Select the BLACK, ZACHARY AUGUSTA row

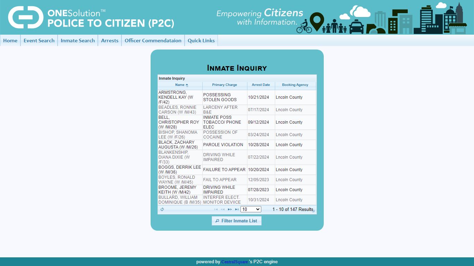237,145
